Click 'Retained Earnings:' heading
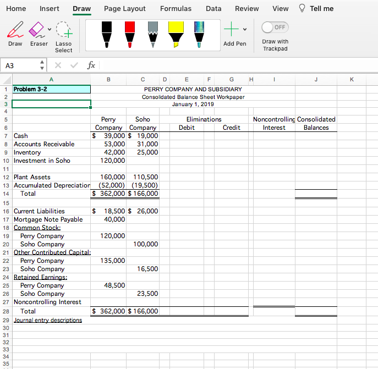Viewport: 378px width, 369px height. tap(40, 277)
